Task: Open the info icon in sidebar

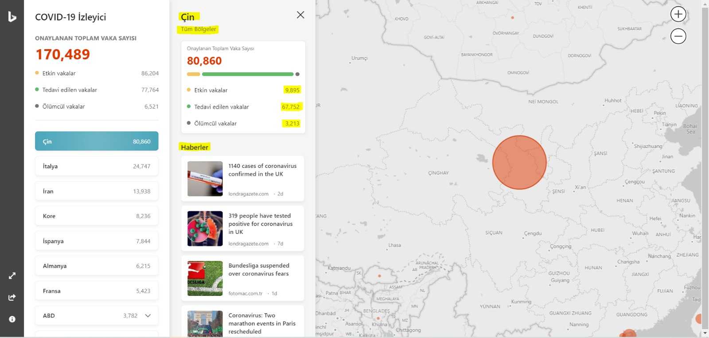Action: point(12,319)
